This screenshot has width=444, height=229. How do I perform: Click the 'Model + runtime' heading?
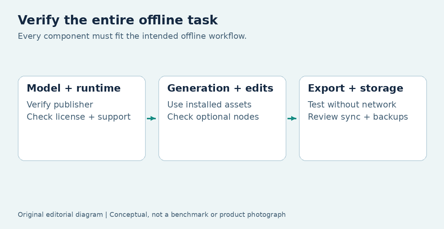(74, 89)
